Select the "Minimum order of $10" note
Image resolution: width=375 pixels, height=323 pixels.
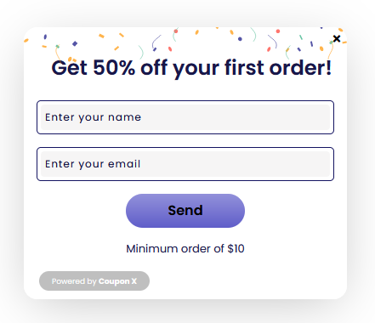(185, 248)
